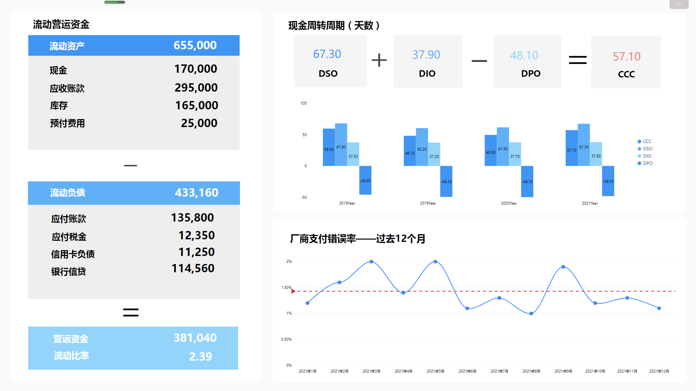Click the 2021年3月 peak data point

(x=371, y=261)
